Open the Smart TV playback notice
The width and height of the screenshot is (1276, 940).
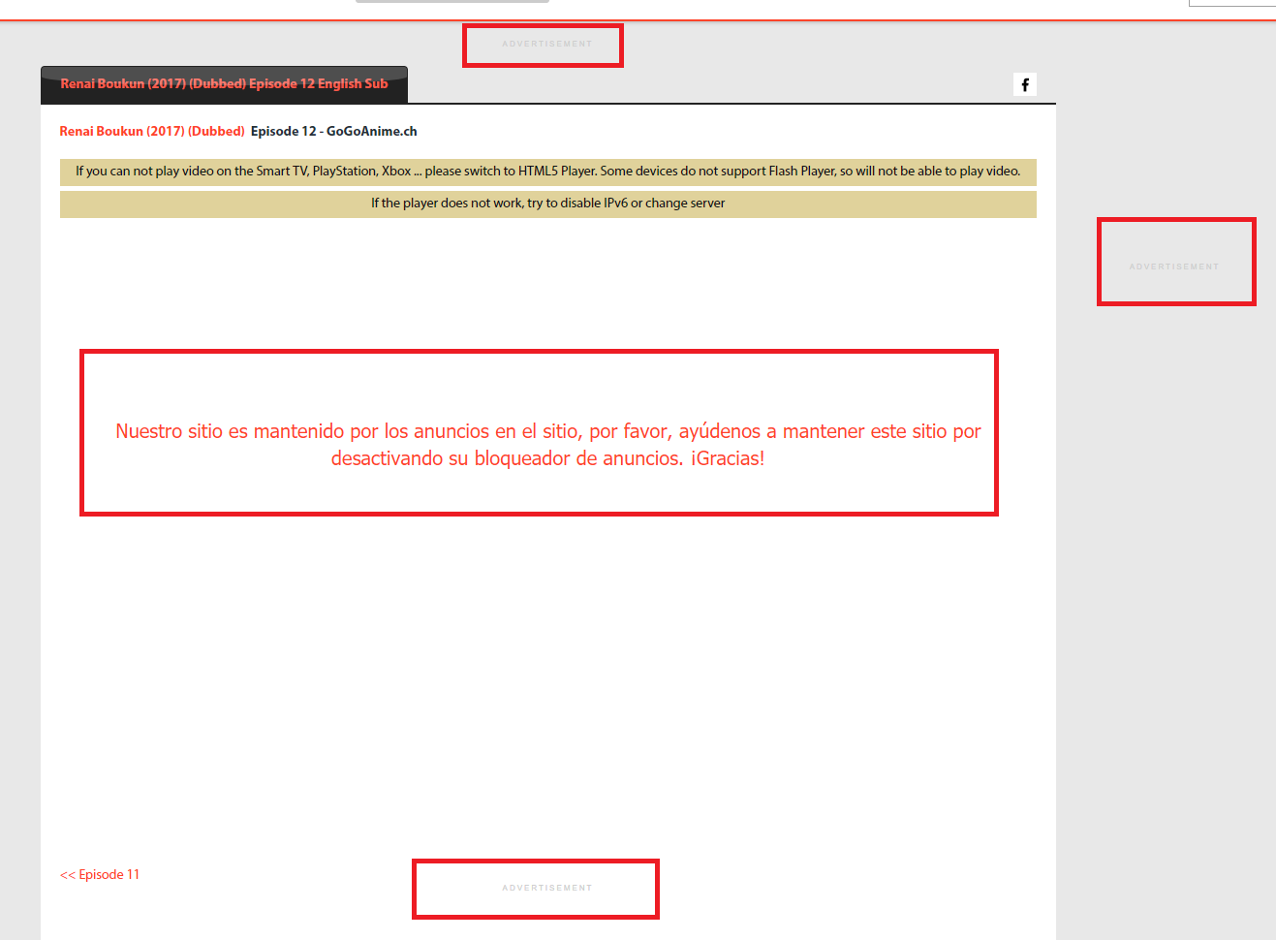point(291,172)
